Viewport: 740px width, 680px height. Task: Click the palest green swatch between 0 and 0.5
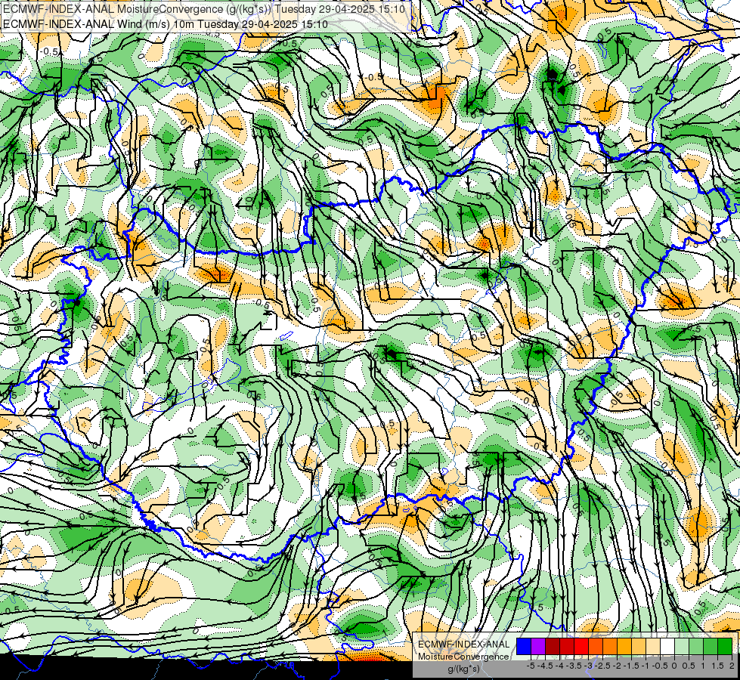pyautogui.click(x=682, y=647)
